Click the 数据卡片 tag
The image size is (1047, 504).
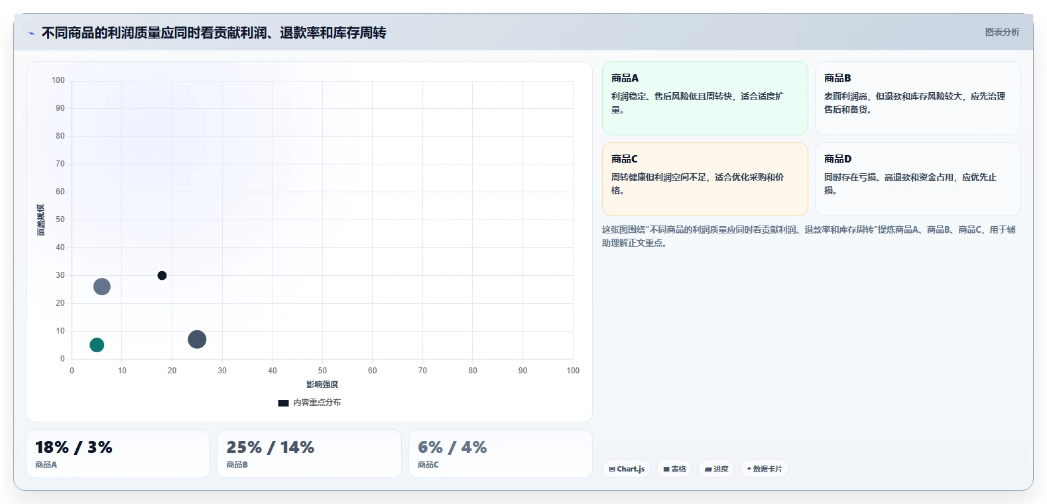click(x=765, y=469)
